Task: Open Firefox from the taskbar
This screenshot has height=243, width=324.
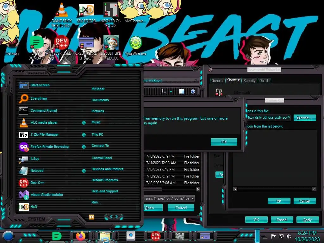Action: pyautogui.click(x=81, y=236)
